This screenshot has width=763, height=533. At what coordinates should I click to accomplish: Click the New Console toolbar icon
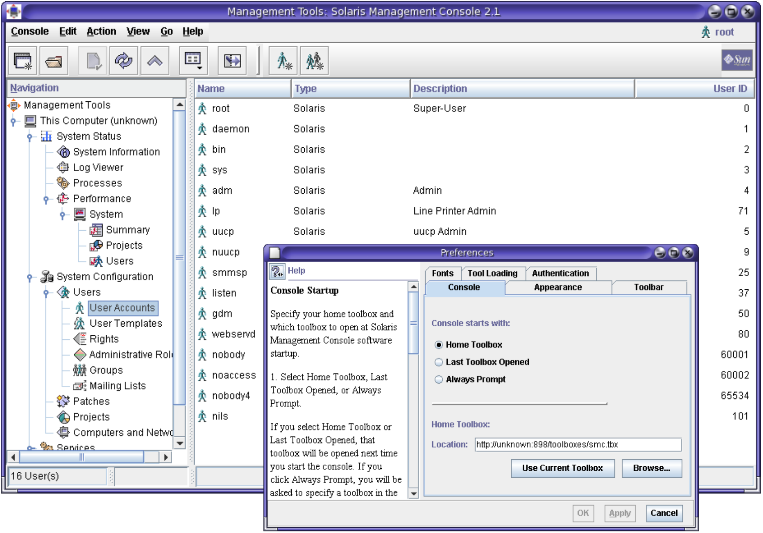[23, 61]
